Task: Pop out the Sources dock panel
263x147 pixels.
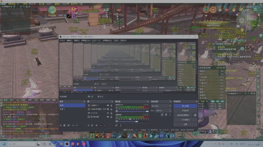Action: point(112,102)
